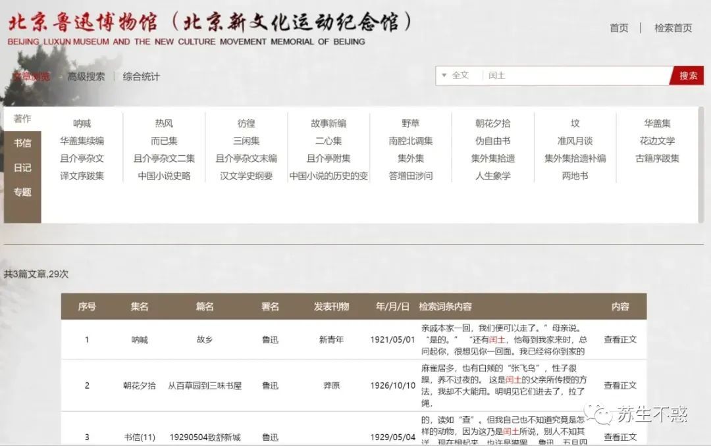Open the 故事新编 collection
The width and height of the screenshot is (711, 446).
pos(329,123)
